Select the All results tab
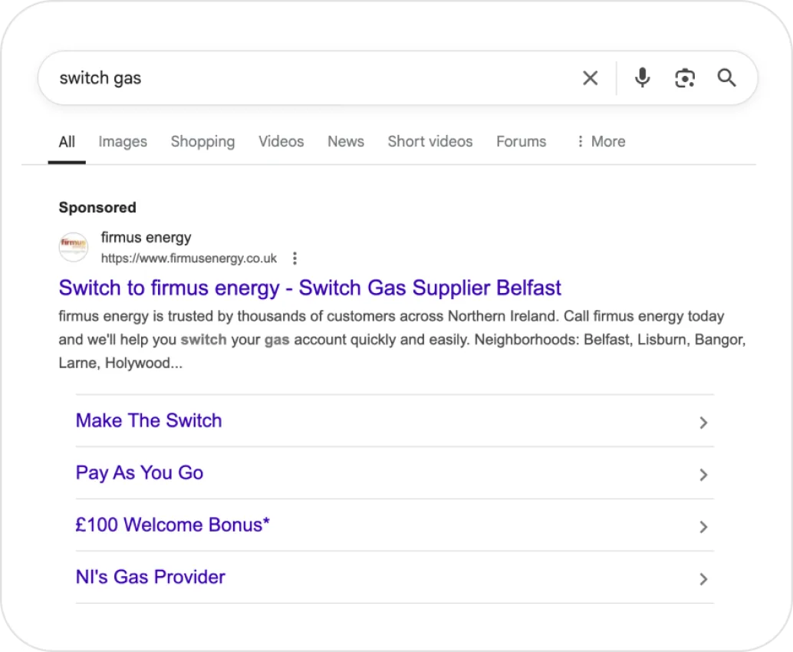This screenshot has height=652, width=793. [x=67, y=142]
